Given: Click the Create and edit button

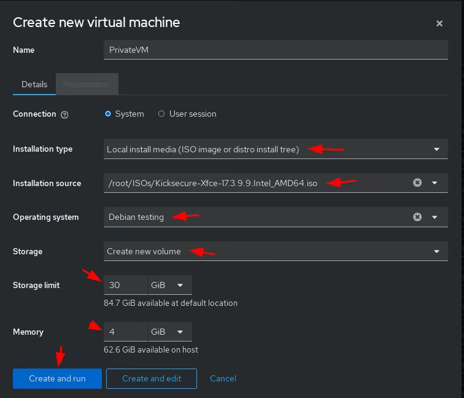Looking at the screenshot, I should click(x=152, y=378).
